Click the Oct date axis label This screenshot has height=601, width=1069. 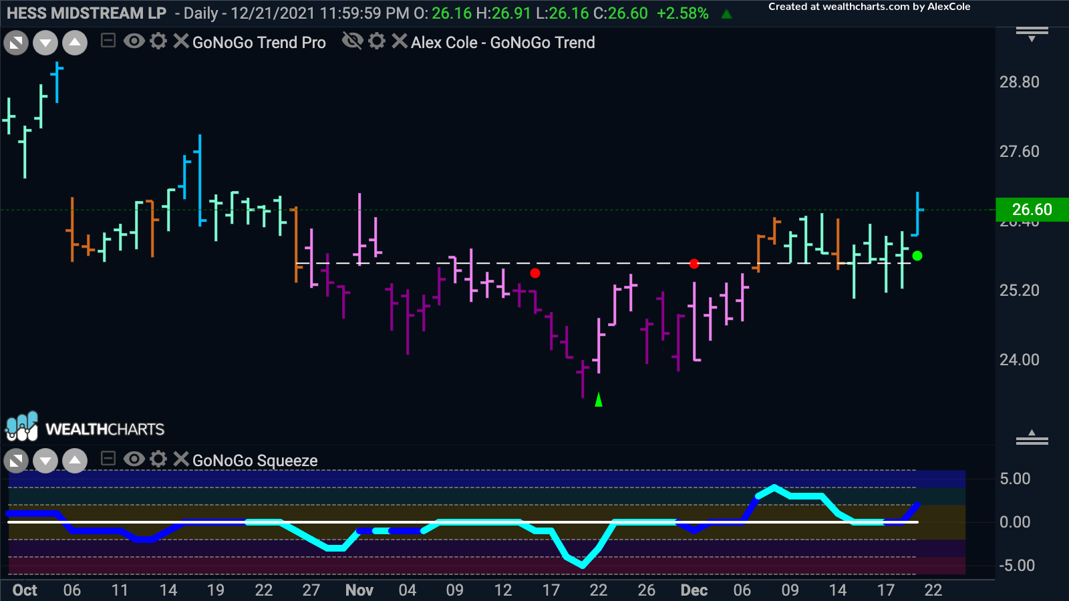coord(25,590)
